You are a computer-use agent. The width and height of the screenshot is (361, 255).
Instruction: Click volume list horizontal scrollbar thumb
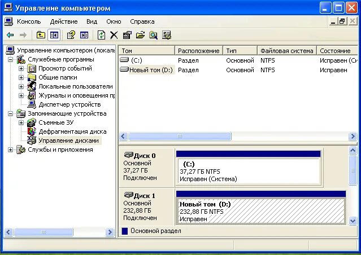180,137
